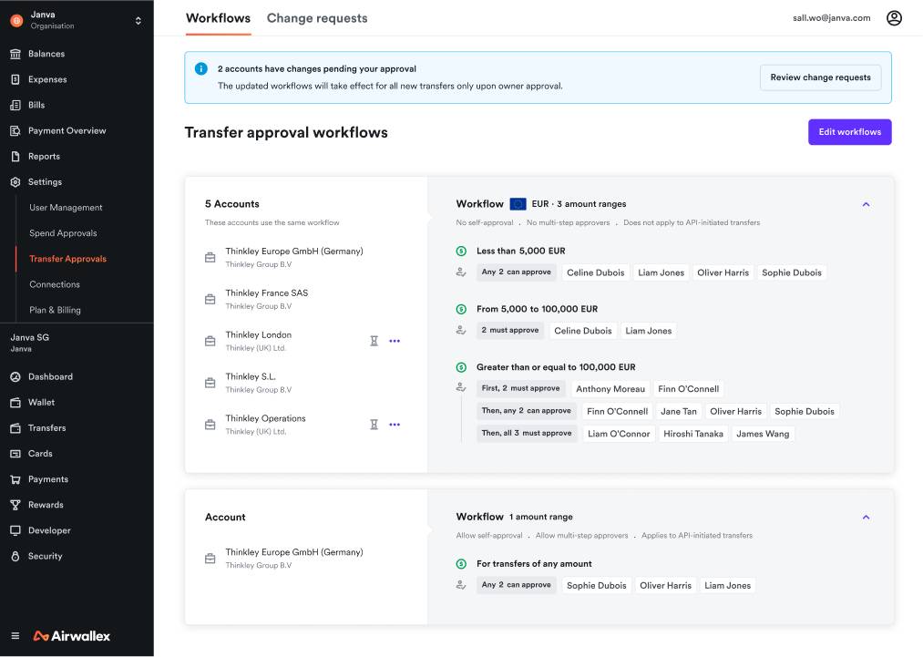Collapse the EUR workflow panel

click(866, 203)
